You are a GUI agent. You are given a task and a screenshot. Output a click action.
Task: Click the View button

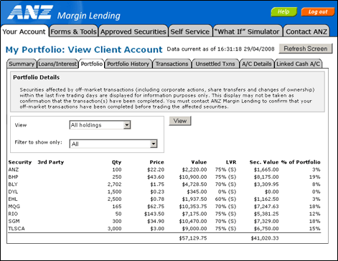[180, 121]
